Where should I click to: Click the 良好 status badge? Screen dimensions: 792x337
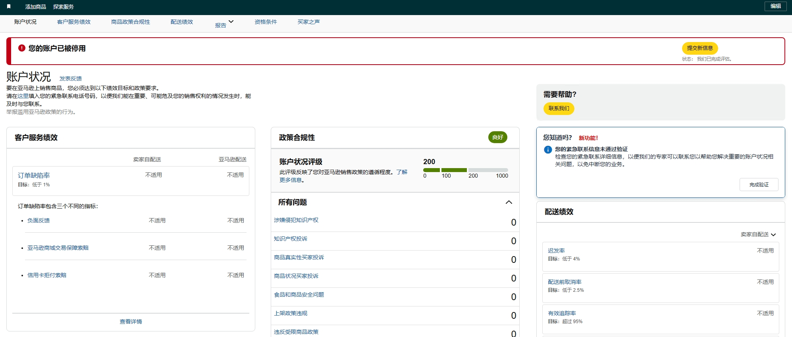(497, 137)
